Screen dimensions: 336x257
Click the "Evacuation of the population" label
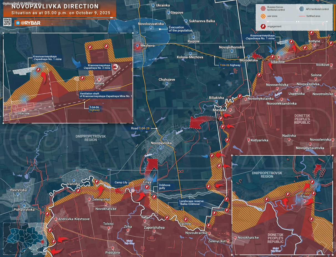point(180,29)
